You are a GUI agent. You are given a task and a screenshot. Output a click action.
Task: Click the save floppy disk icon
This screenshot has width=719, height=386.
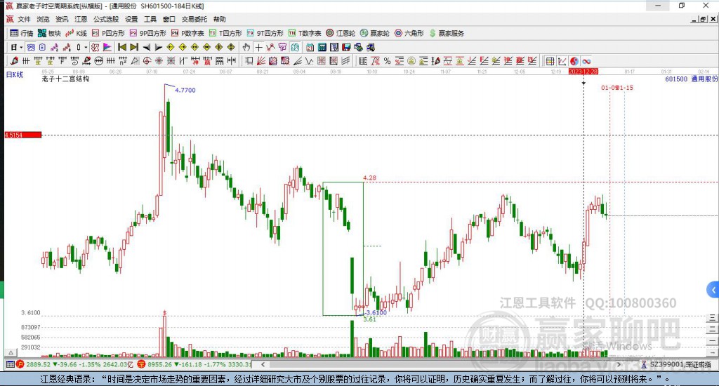(346, 47)
